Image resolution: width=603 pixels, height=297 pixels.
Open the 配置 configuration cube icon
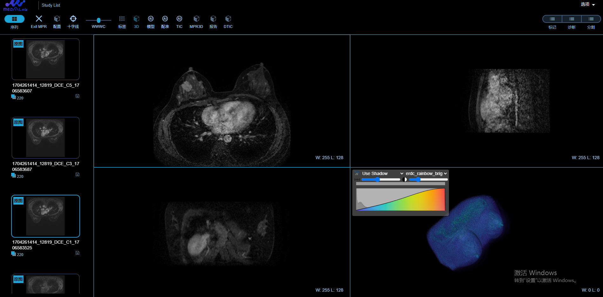point(57,19)
